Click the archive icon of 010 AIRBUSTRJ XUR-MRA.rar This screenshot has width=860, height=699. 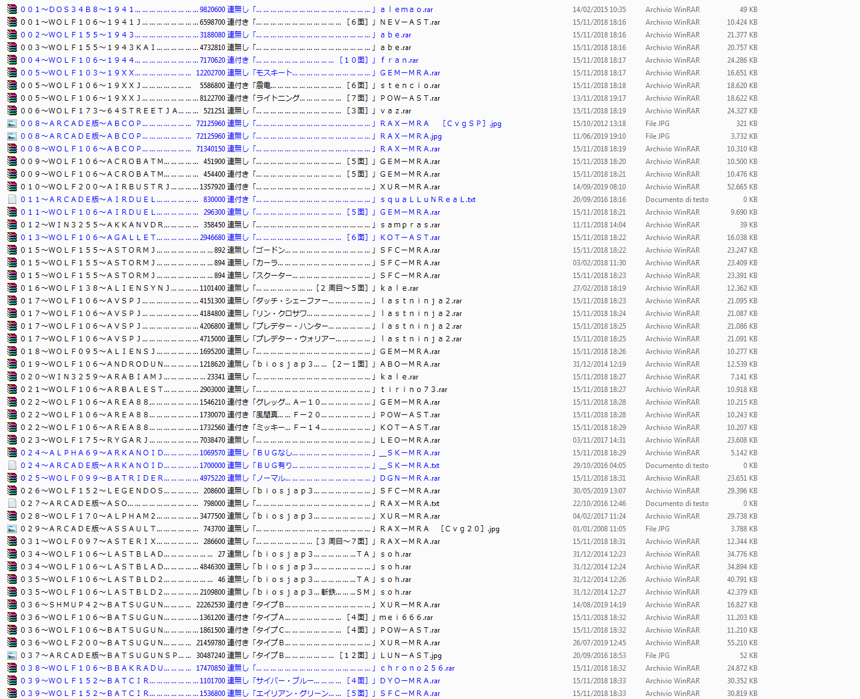(x=12, y=187)
